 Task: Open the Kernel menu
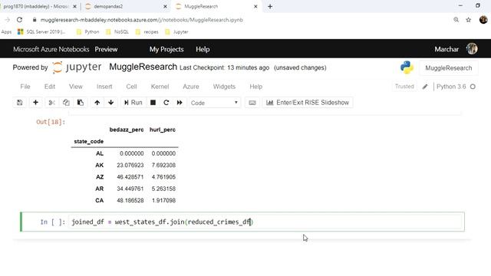pos(160,87)
